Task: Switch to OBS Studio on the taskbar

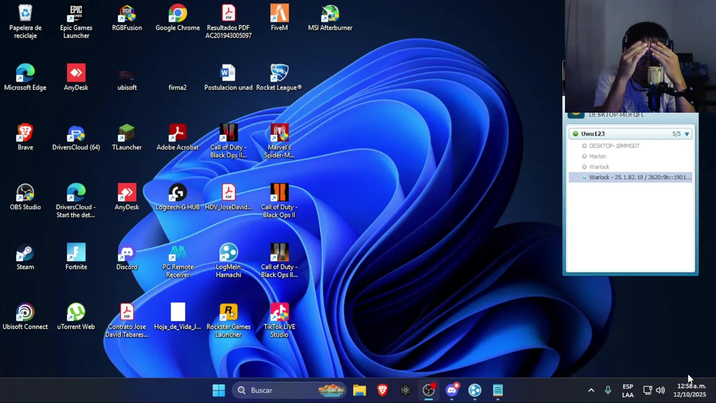Action: [428, 390]
